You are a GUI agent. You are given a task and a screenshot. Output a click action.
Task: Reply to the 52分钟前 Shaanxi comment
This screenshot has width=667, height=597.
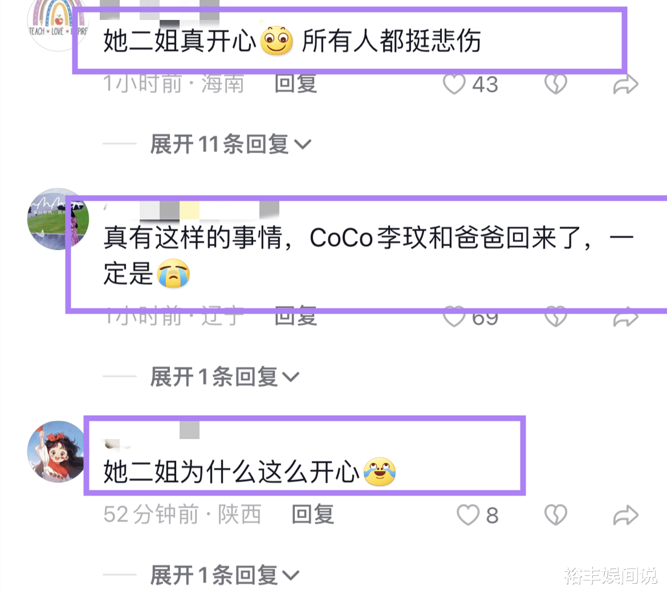click(x=312, y=514)
